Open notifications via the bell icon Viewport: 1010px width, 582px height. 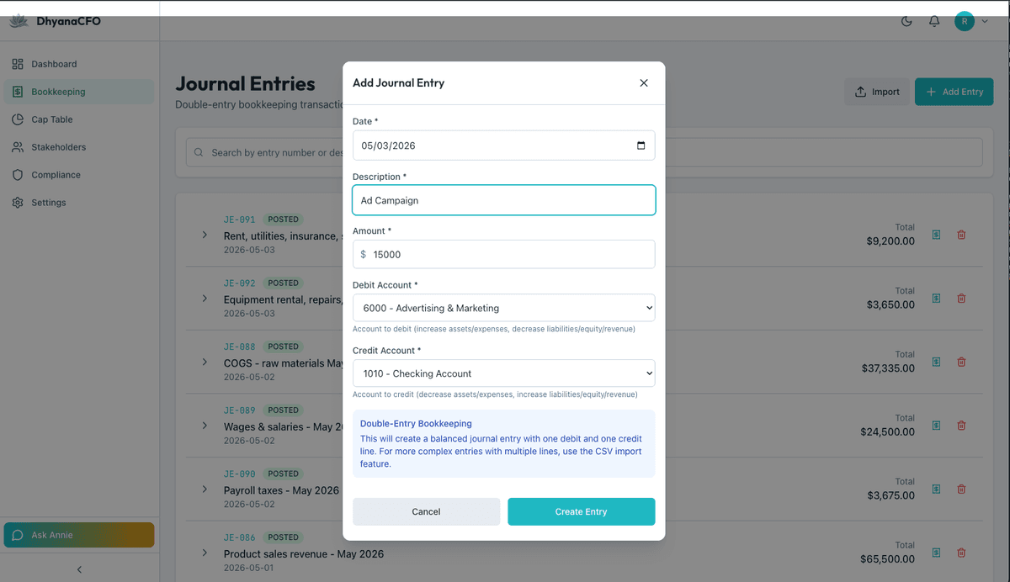934,21
